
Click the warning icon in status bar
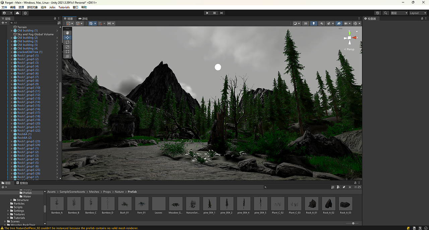(x=2, y=228)
